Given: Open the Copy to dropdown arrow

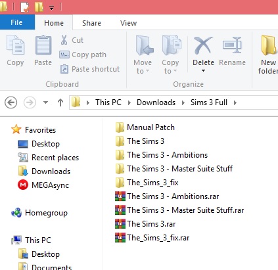Looking at the screenshot, I should (175, 71).
